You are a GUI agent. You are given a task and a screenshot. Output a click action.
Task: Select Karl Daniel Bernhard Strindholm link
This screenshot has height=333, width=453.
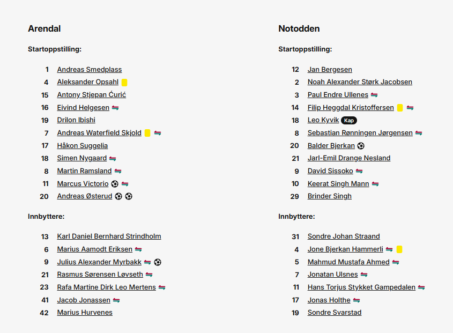tap(109, 236)
